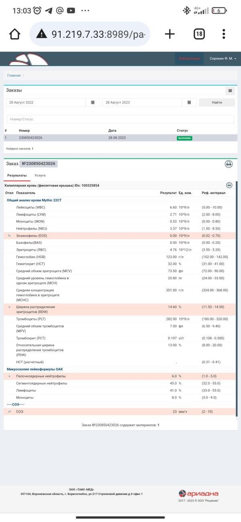
Task: Tap the Bluetooth status icon
Action: pyautogui.click(x=186, y=11)
